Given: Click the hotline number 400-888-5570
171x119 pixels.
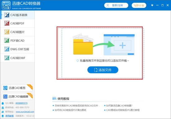Looking at the screenshot, I should pos(22,107).
